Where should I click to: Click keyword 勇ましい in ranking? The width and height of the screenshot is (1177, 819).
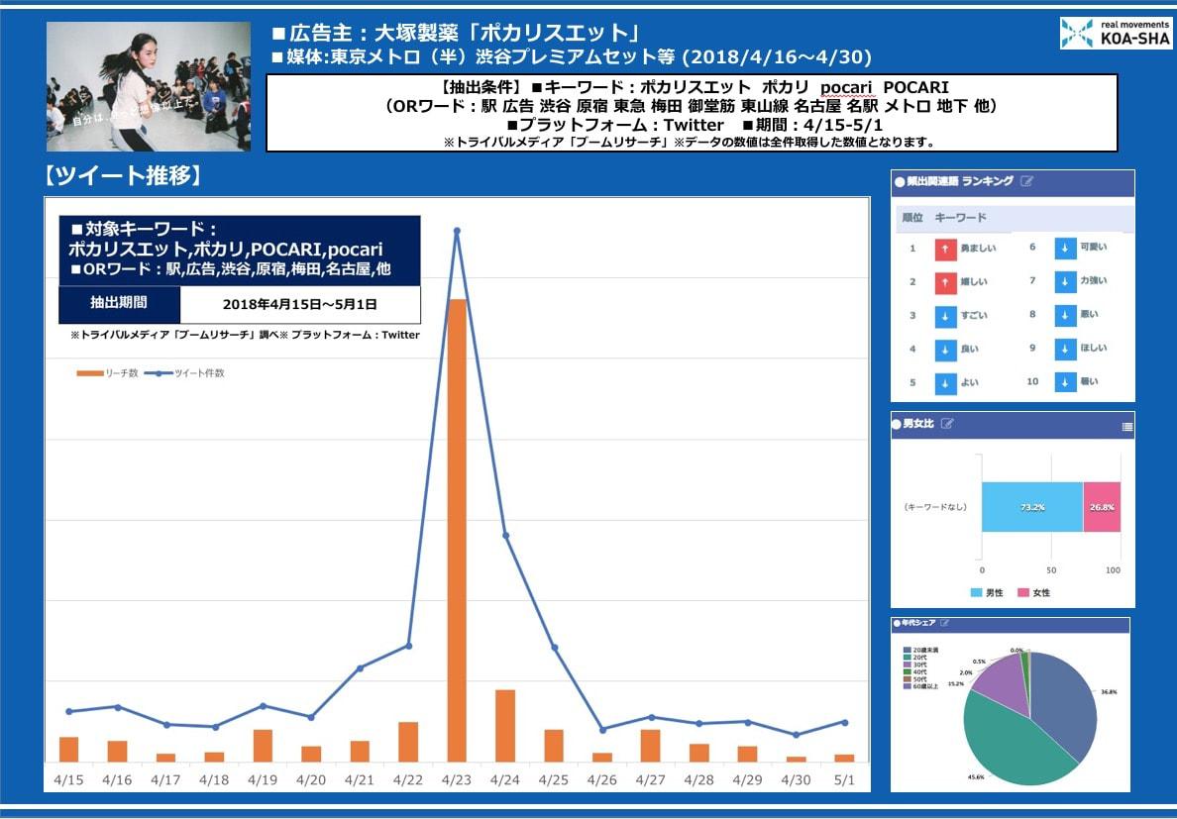click(978, 249)
